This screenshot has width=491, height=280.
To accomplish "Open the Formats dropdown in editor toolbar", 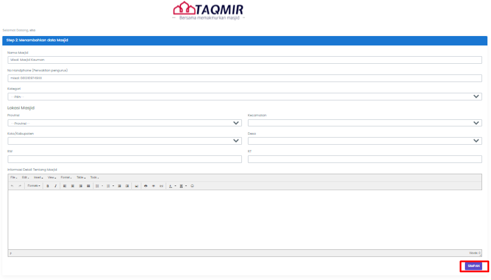I will [34, 185].
